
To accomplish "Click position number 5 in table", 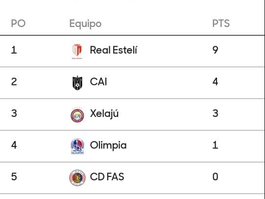I will (14, 176).
